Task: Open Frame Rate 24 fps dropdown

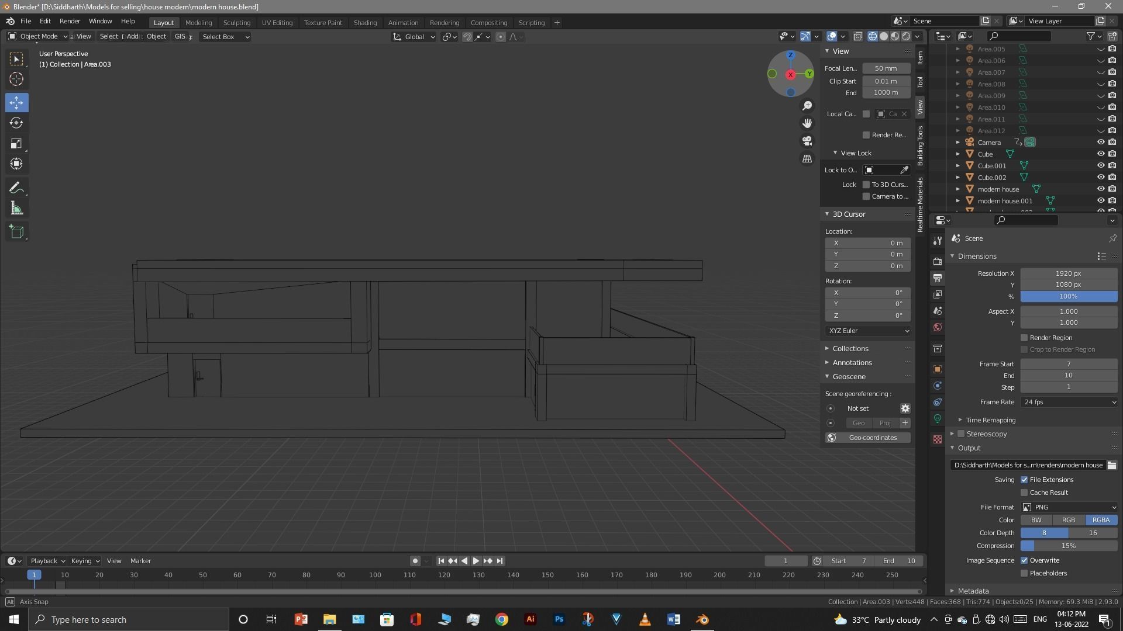Action: pos(1069,402)
